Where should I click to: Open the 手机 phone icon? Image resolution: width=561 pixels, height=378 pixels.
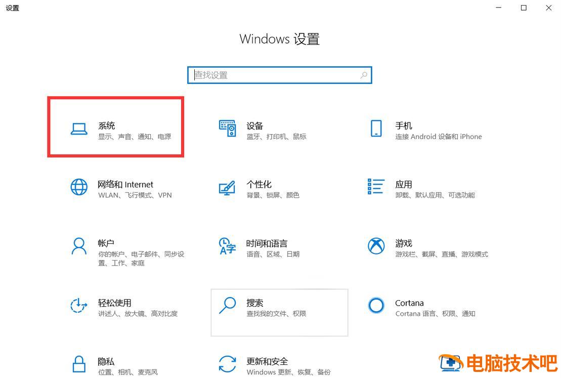[376, 128]
